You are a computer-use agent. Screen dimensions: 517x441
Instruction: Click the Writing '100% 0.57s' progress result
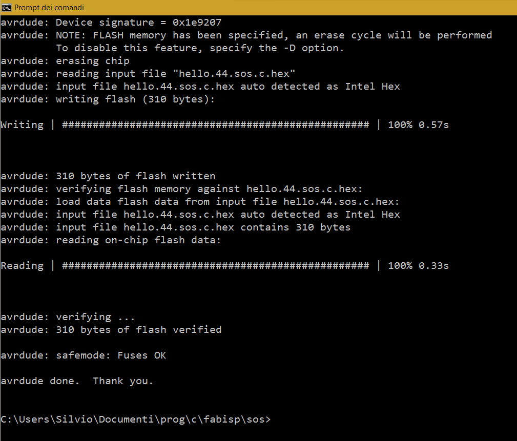(418, 125)
